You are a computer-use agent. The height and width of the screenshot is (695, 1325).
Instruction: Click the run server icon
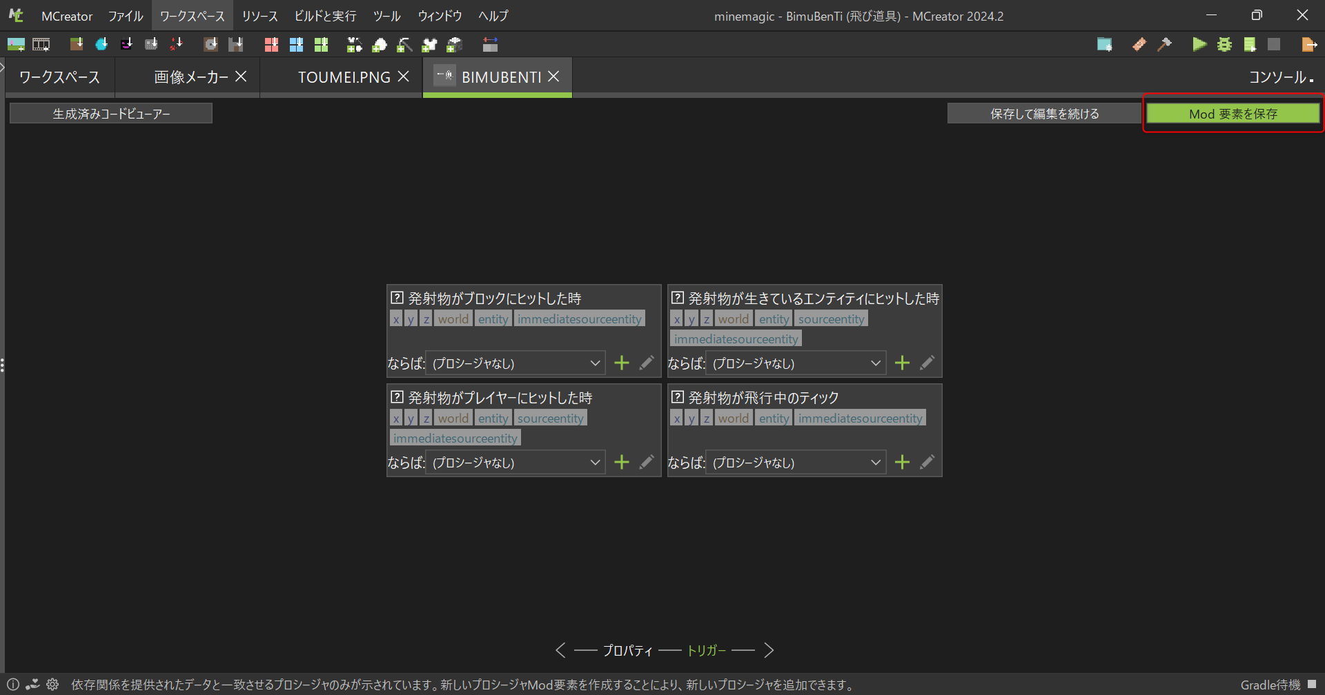pyautogui.click(x=1249, y=45)
